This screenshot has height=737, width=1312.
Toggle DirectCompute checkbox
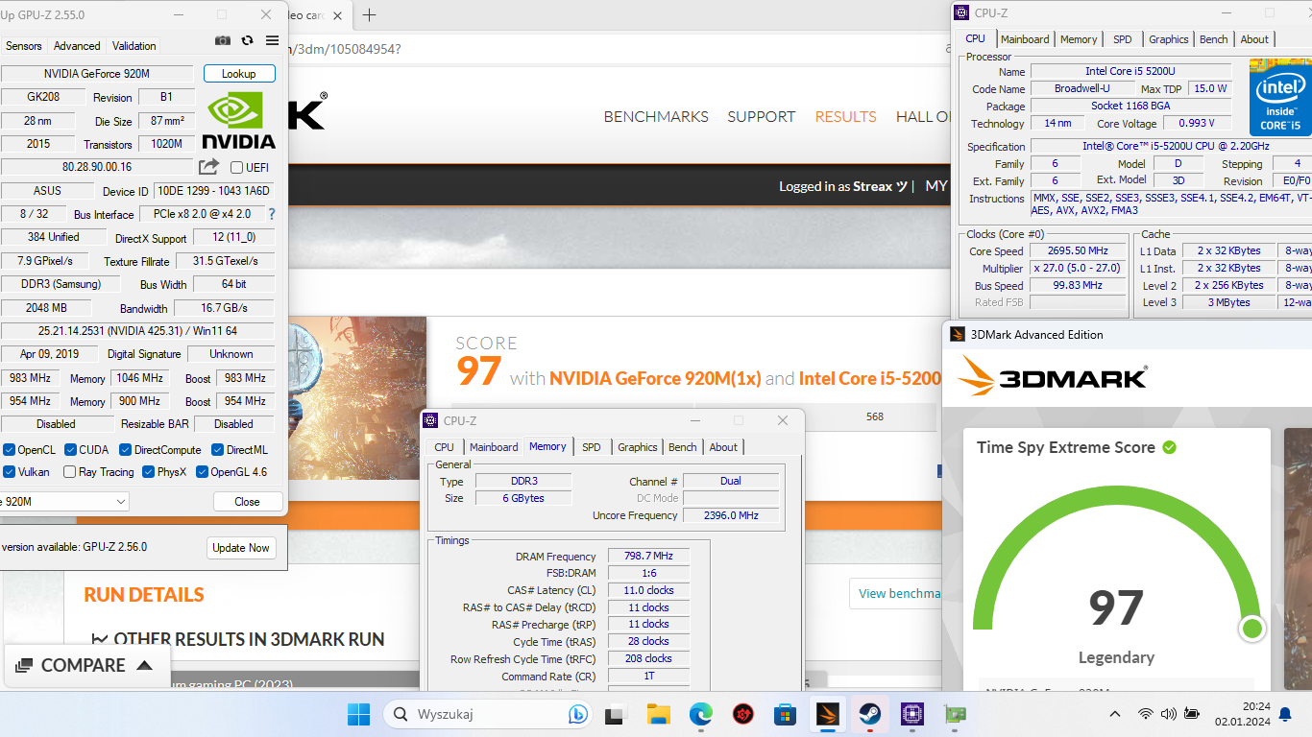tap(126, 449)
